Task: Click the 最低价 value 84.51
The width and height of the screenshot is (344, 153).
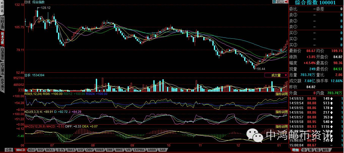Action: (x=338, y=69)
